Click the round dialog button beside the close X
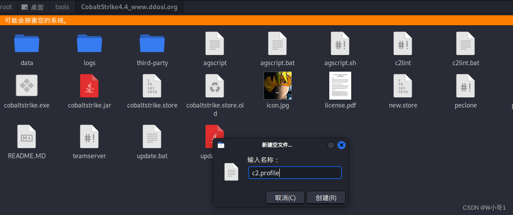Screen dimensions: 513x215 point(331,145)
